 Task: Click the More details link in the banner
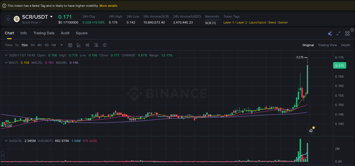[108, 5]
